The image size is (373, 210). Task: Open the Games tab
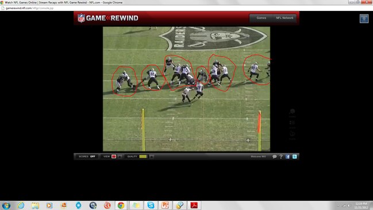[x=261, y=18]
